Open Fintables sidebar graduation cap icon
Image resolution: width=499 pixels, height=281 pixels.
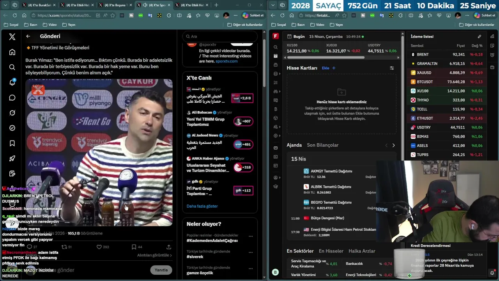[276, 187]
